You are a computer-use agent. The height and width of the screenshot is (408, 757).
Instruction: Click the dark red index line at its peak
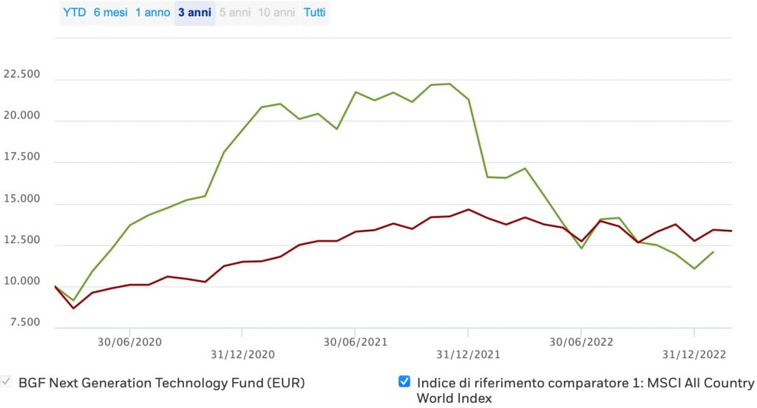468,209
